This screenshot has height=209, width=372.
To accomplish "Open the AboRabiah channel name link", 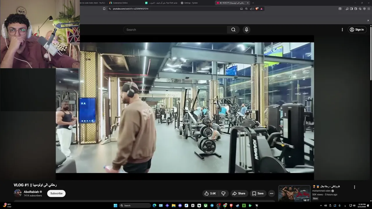I will click(x=31, y=192).
